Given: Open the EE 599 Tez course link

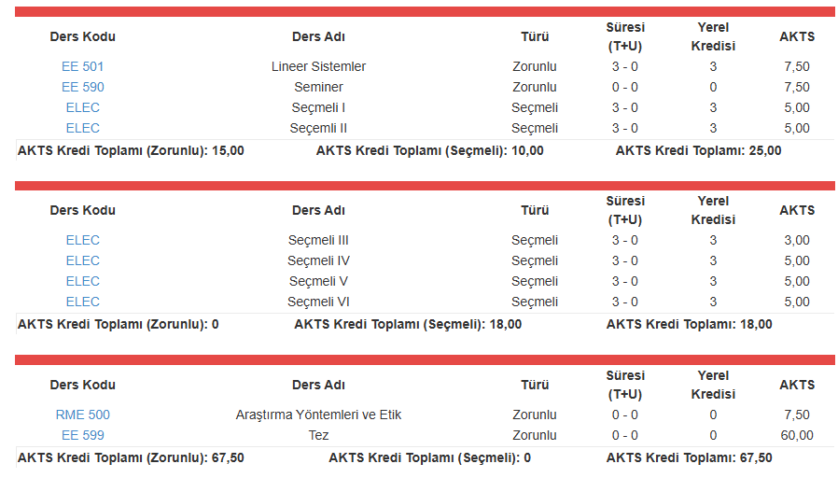Looking at the screenshot, I should tap(82, 435).
